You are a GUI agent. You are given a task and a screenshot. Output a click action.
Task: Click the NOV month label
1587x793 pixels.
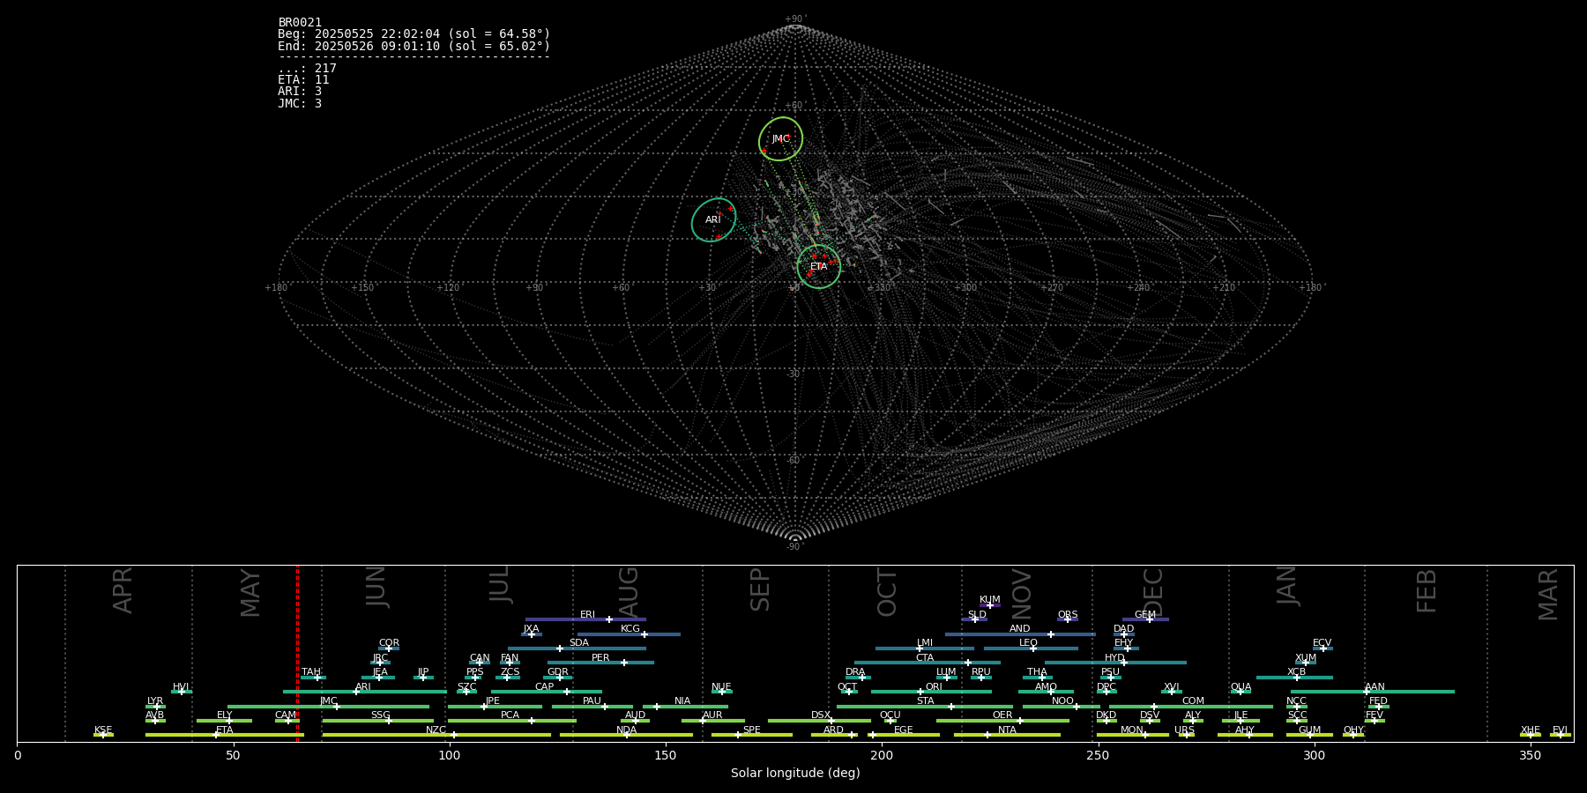pos(1021,593)
